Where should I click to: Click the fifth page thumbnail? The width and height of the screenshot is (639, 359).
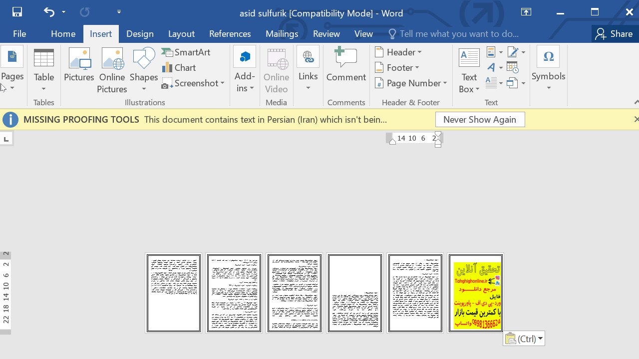click(415, 293)
